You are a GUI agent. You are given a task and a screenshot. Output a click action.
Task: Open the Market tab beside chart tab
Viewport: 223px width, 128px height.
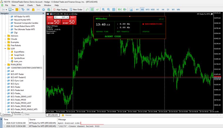click(x=67, y=115)
